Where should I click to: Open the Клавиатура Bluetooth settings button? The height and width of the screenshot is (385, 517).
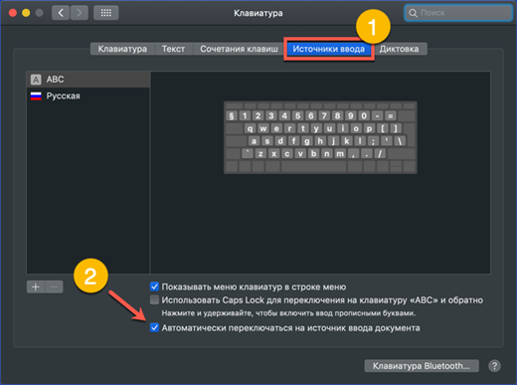click(422, 366)
